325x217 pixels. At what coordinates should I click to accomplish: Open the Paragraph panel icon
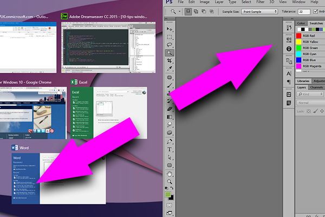(x=289, y=82)
